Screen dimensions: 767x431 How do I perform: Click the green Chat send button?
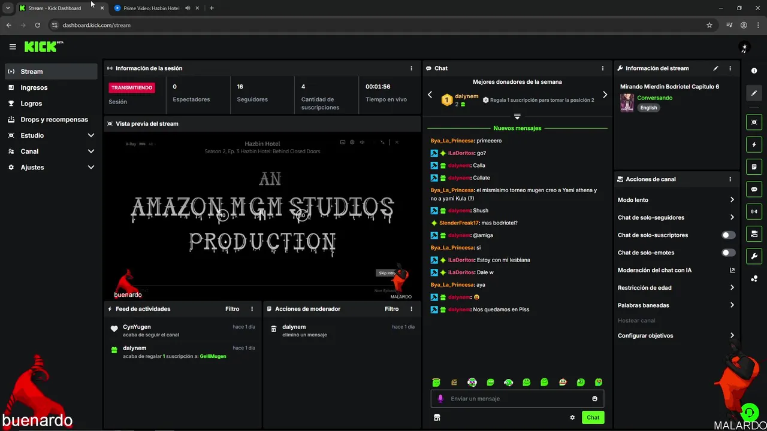593,418
